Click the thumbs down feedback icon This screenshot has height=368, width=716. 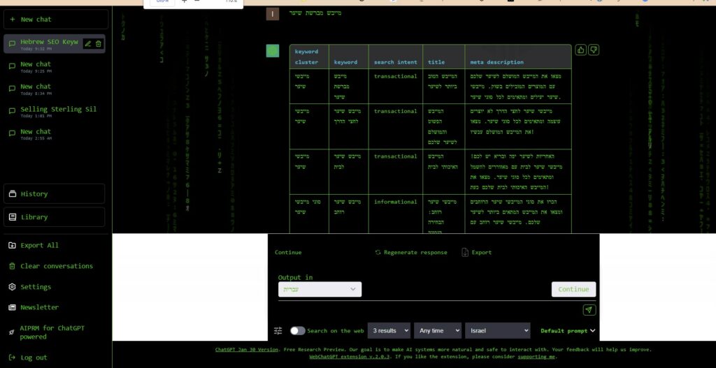(594, 50)
